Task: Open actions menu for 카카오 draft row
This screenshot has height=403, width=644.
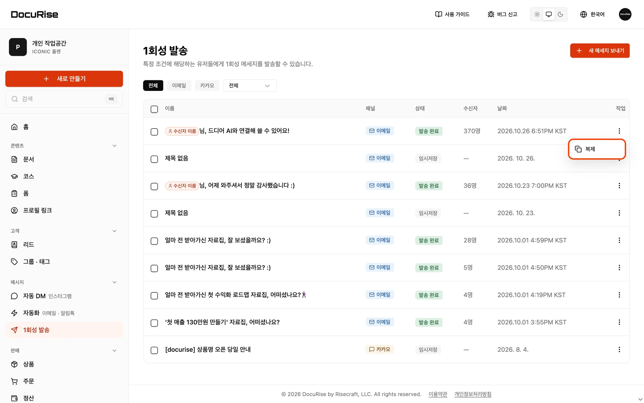Action: coord(619,349)
